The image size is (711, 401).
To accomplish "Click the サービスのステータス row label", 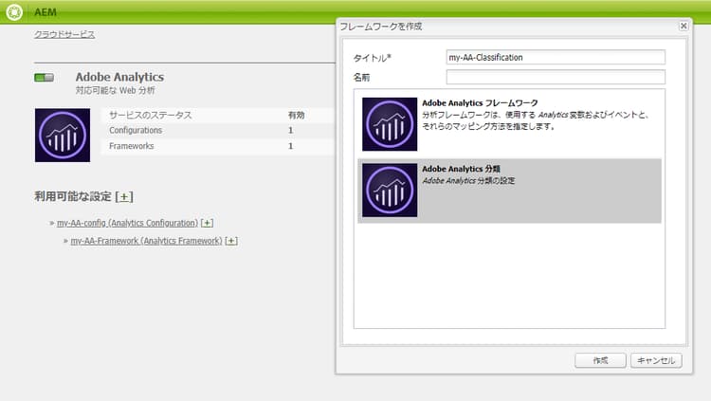I will coord(151,116).
